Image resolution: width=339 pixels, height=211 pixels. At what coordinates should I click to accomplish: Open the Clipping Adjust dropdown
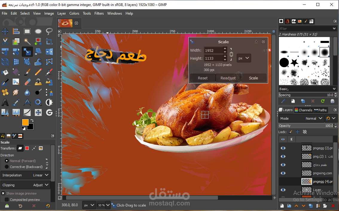click(x=25, y=185)
